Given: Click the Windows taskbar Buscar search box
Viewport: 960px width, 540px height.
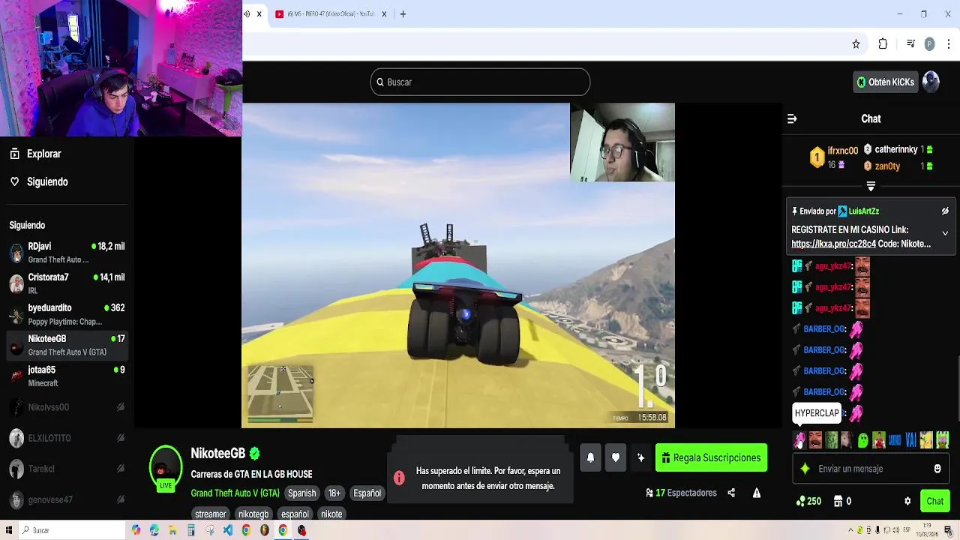Looking at the screenshot, I should [73, 530].
